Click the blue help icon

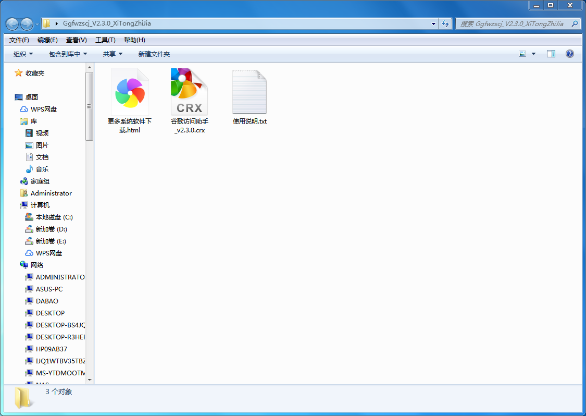[569, 54]
